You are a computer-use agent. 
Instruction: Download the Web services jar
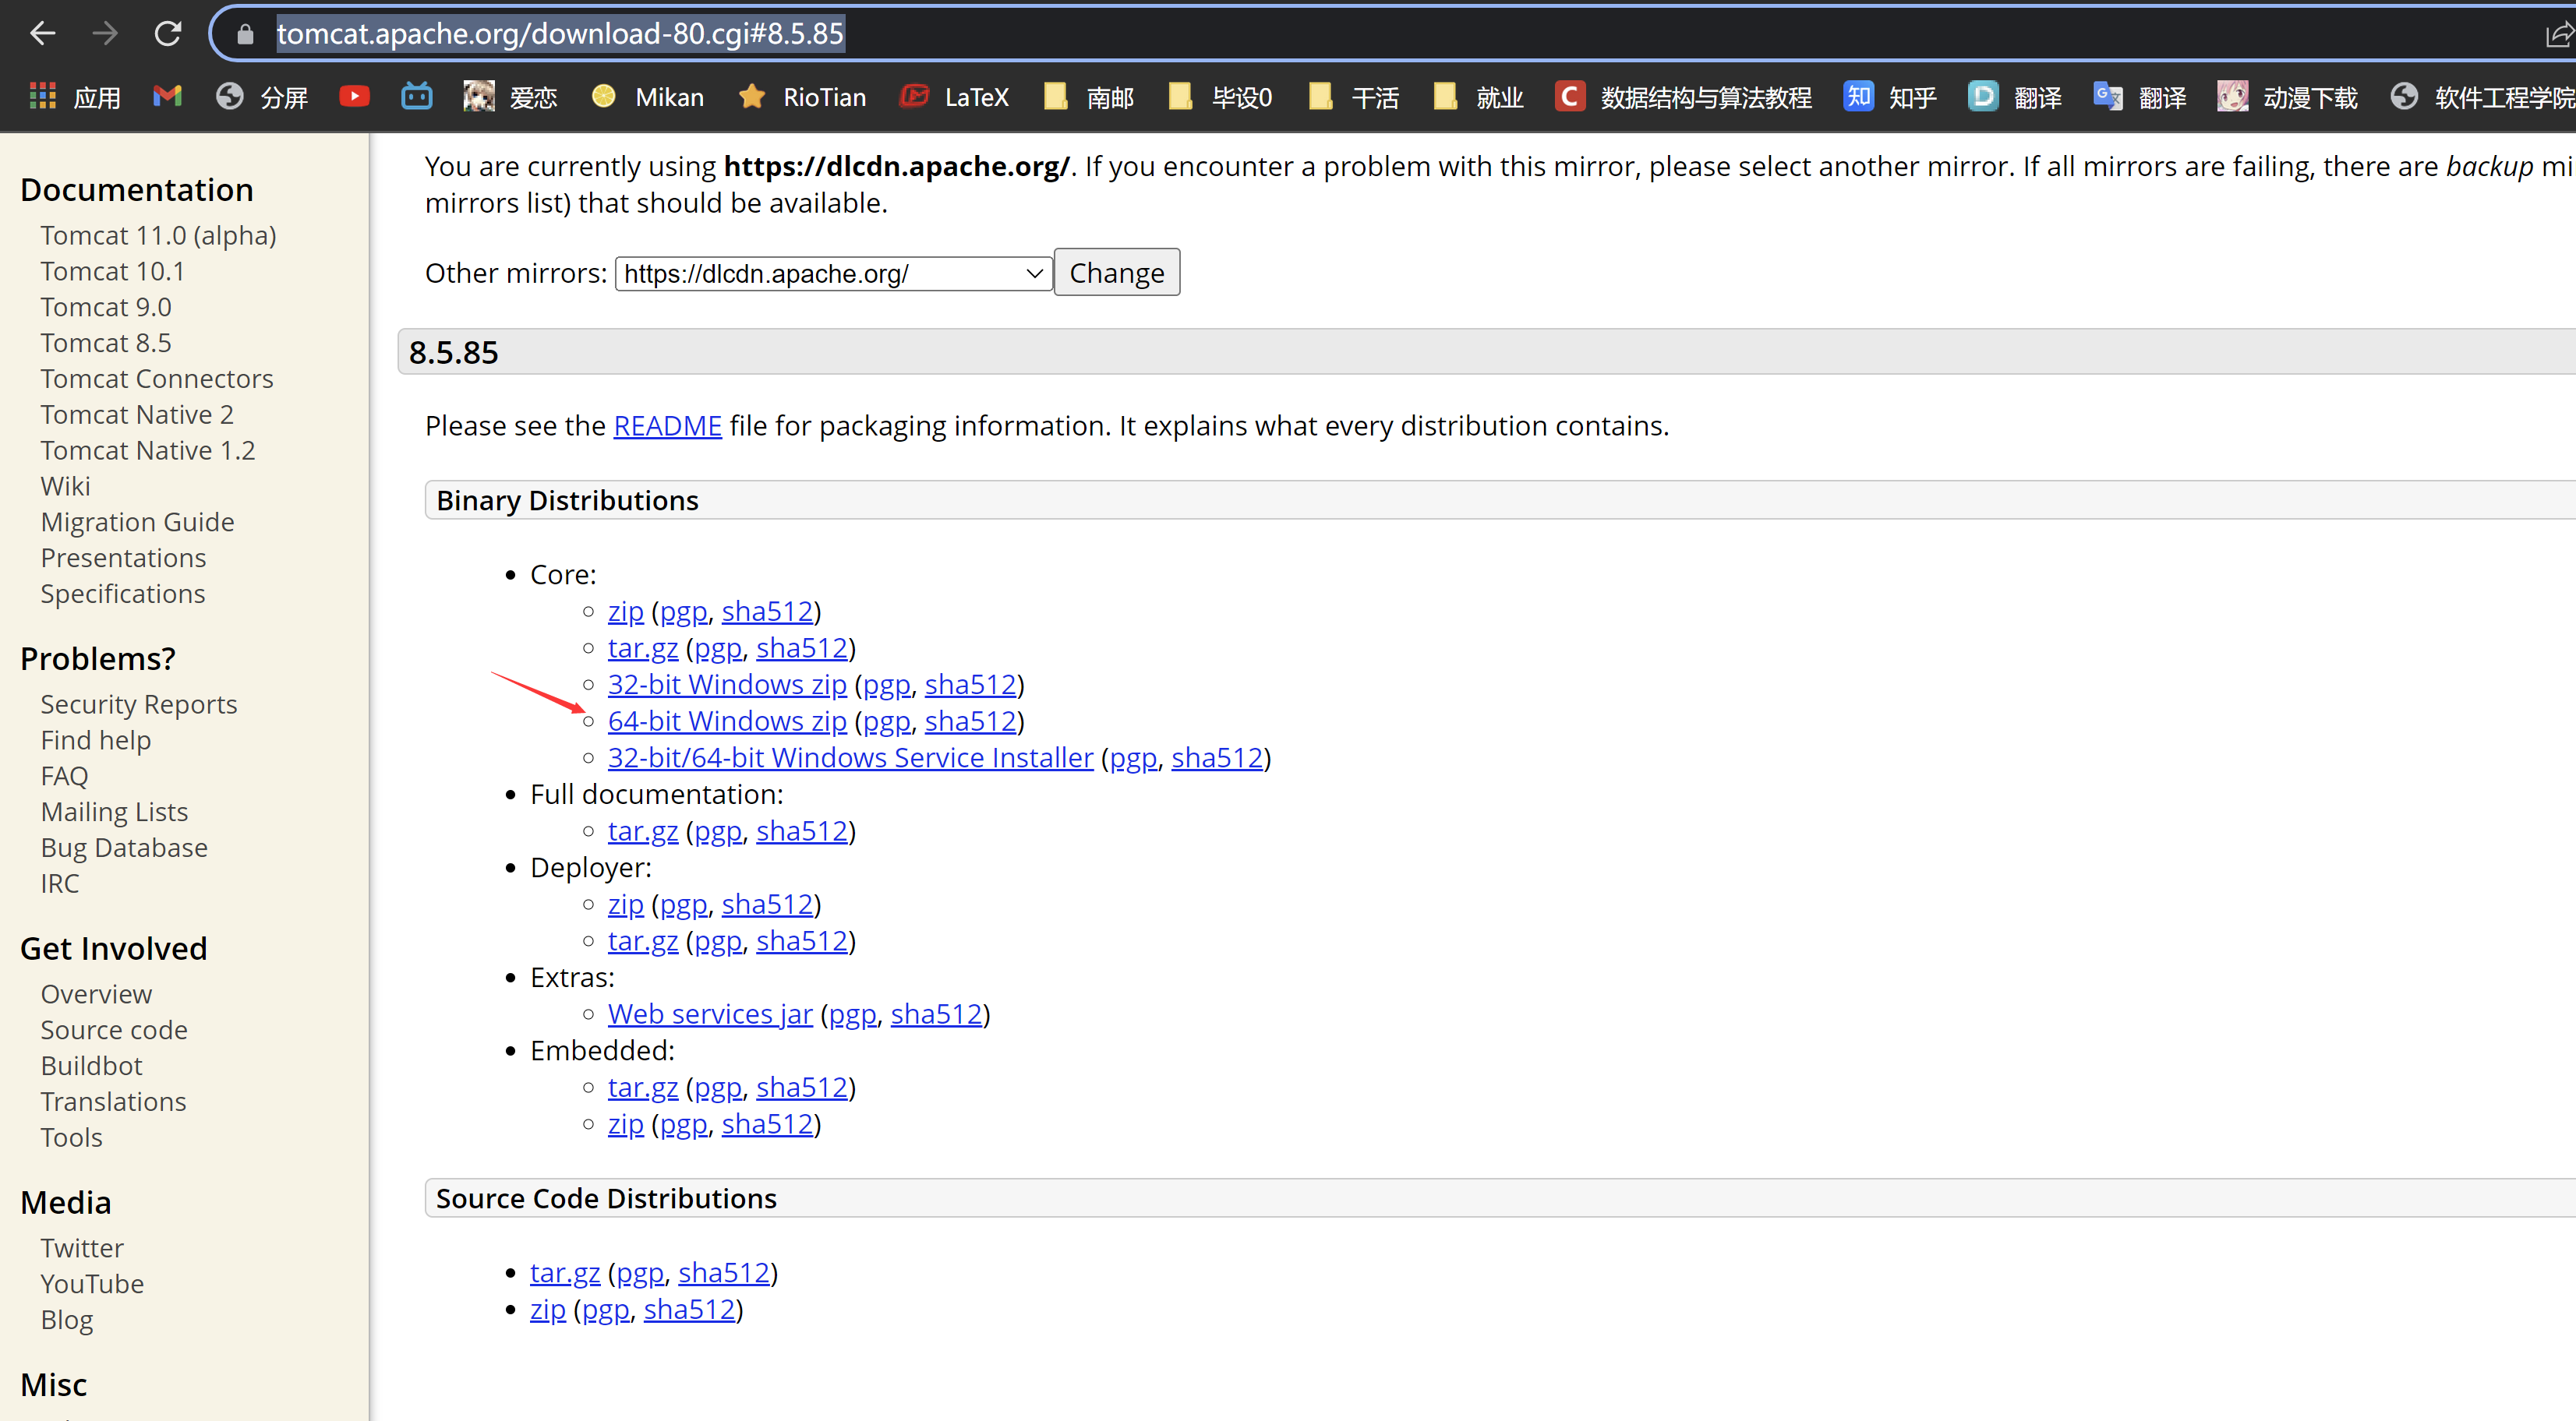click(x=710, y=1014)
